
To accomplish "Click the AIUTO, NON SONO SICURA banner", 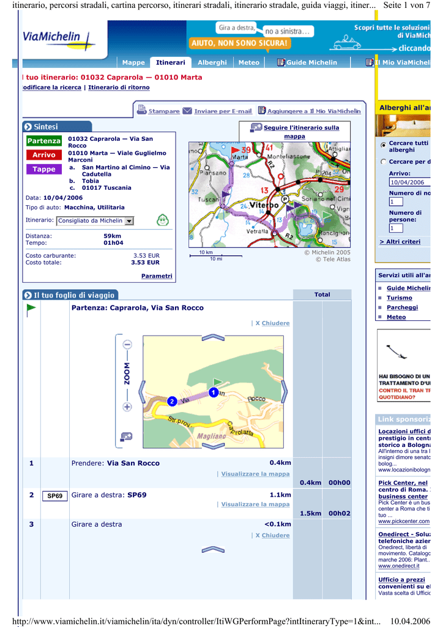I will [x=239, y=43].
